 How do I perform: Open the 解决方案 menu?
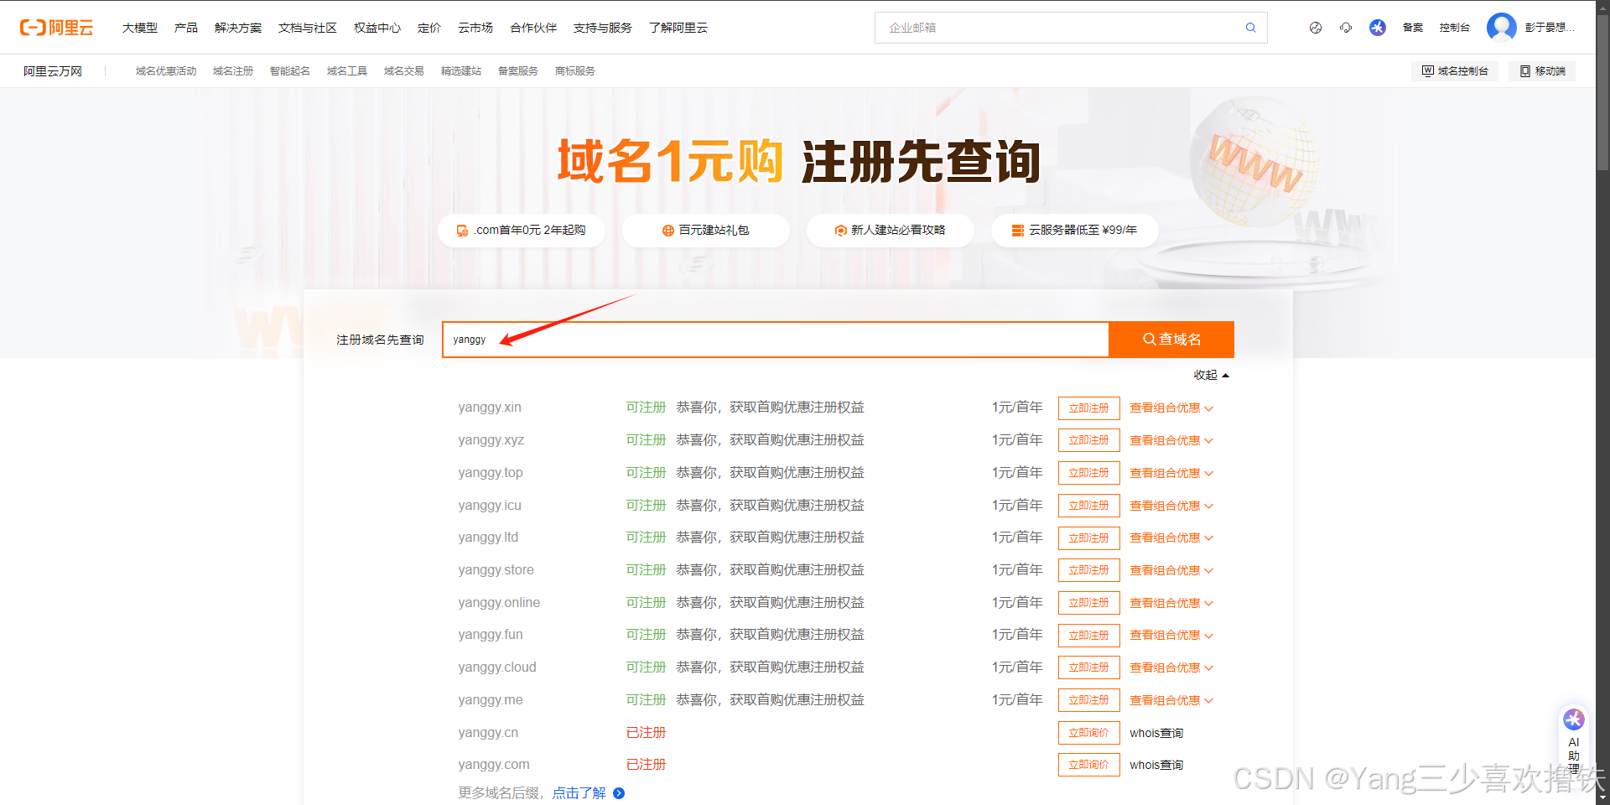click(x=238, y=28)
